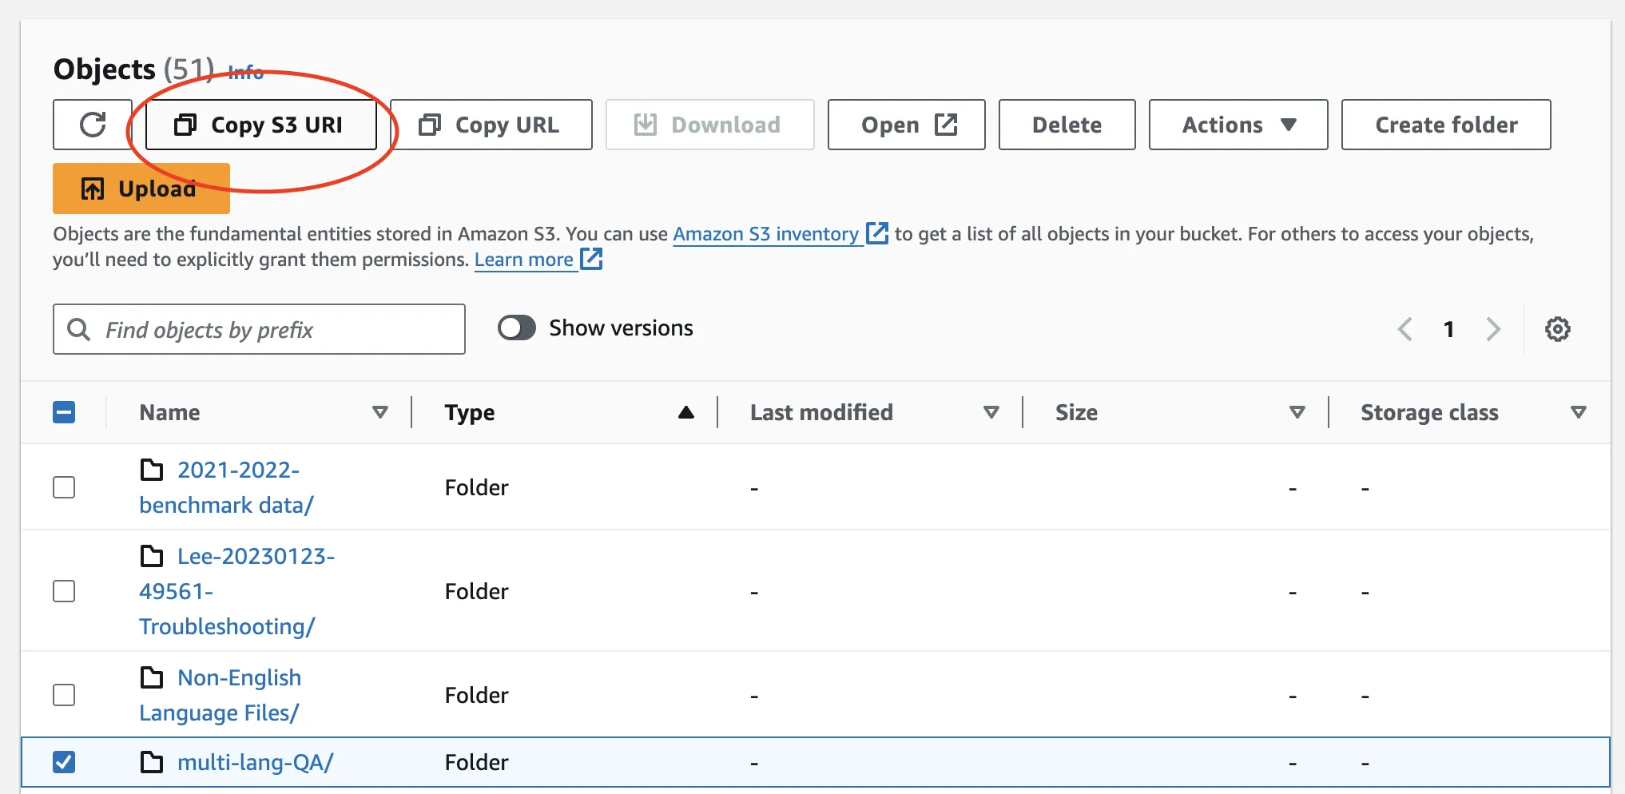Click the refresh objects icon button
The image size is (1625, 794).
coord(93,125)
